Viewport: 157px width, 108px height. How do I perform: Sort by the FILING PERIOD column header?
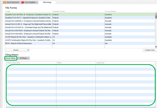coord(130,12)
